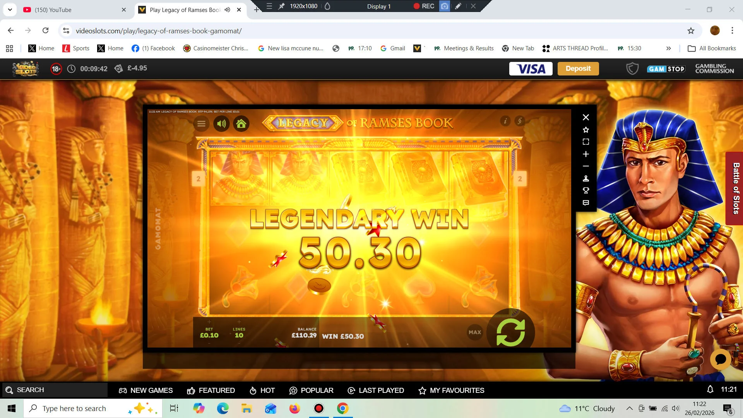
Task: Set MAX bet in the game
Action: pyautogui.click(x=475, y=332)
